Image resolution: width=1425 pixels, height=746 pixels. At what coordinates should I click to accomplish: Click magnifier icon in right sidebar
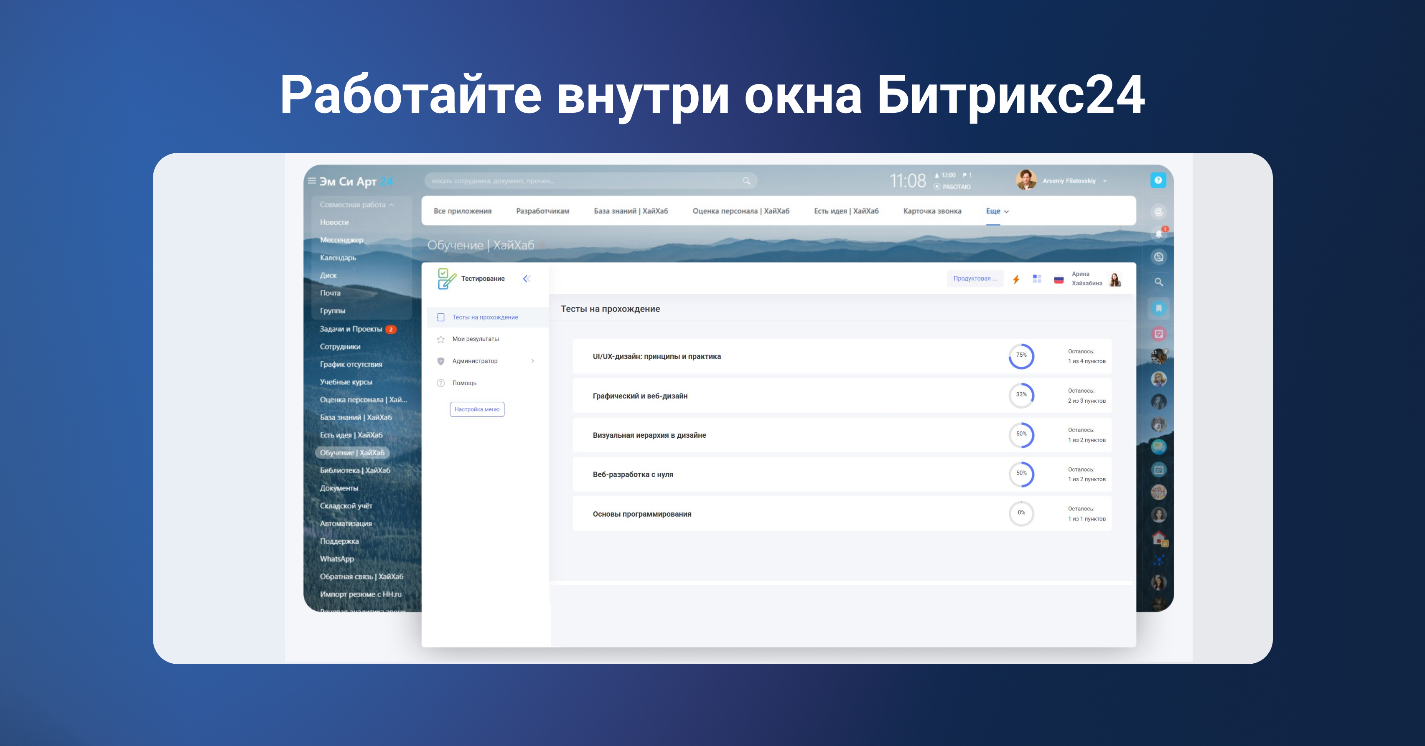pyautogui.click(x=1158, y=282)
